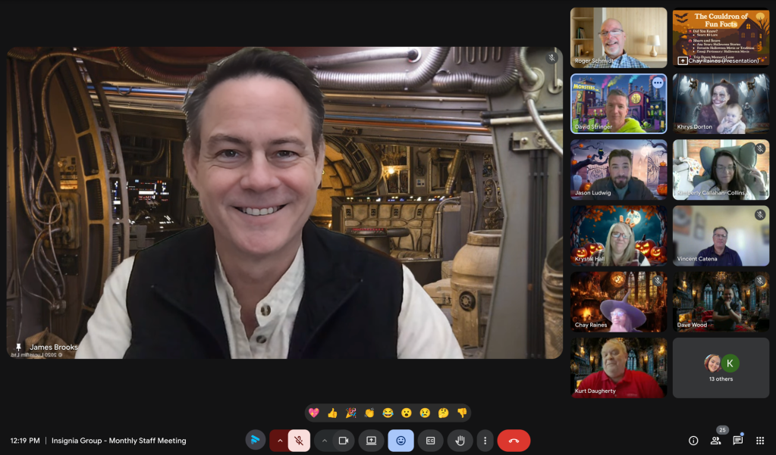Open the activities grid icon

coord(760,441)
